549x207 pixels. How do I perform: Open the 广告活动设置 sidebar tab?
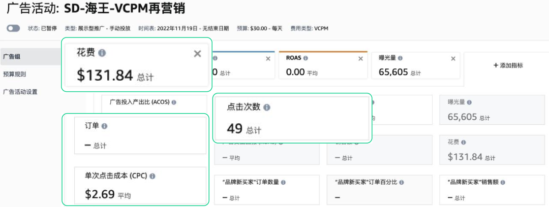(x=20, y=92)
